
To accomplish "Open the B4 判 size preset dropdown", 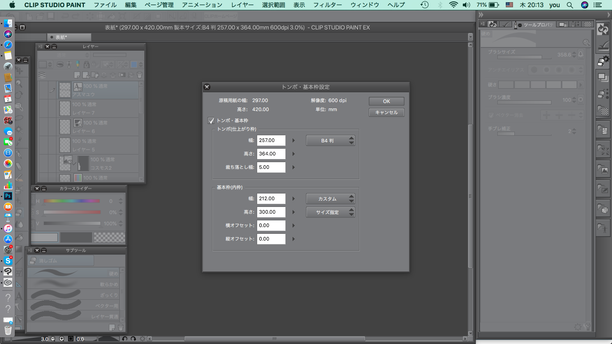I will [x=331, y=141].
